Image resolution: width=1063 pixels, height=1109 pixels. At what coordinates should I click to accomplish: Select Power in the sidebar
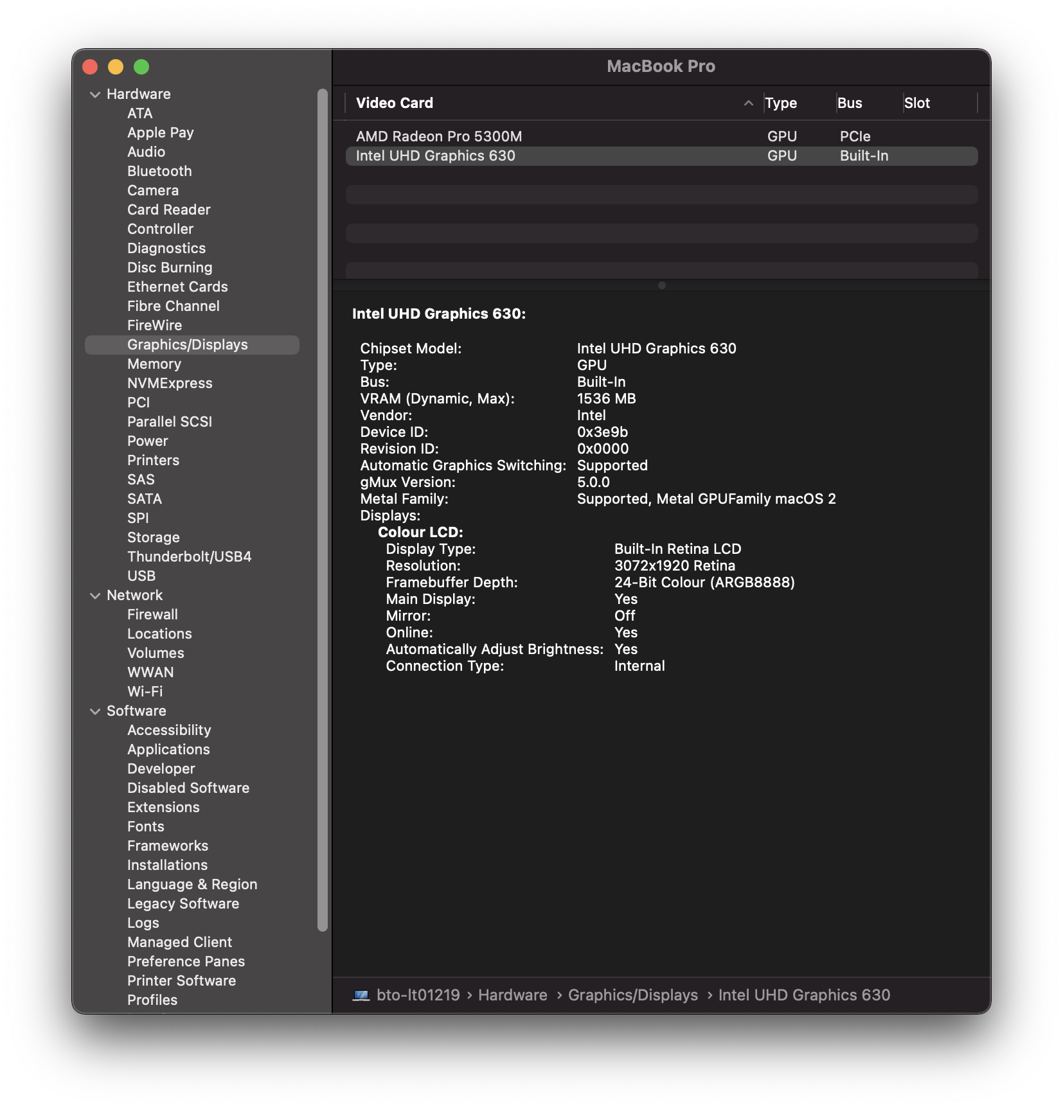(147, 441)
